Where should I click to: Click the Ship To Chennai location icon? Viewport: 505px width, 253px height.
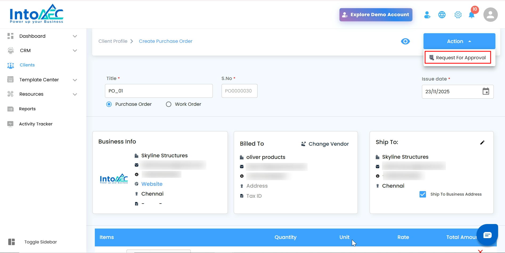click(378, 186)
